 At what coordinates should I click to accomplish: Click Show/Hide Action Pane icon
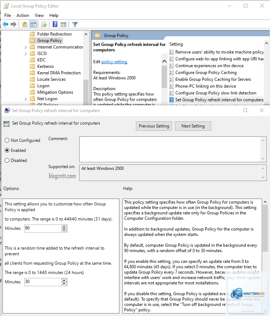pyautogui.click(x=63, y=24)
